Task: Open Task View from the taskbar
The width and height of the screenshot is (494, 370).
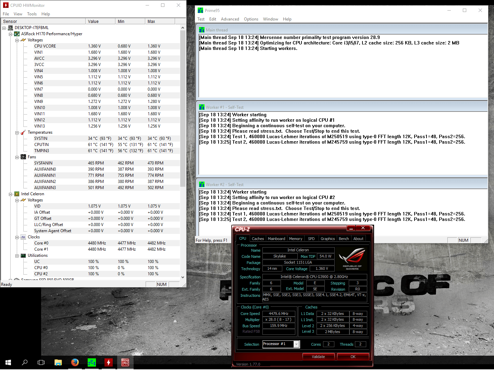Action: [41, 362]
